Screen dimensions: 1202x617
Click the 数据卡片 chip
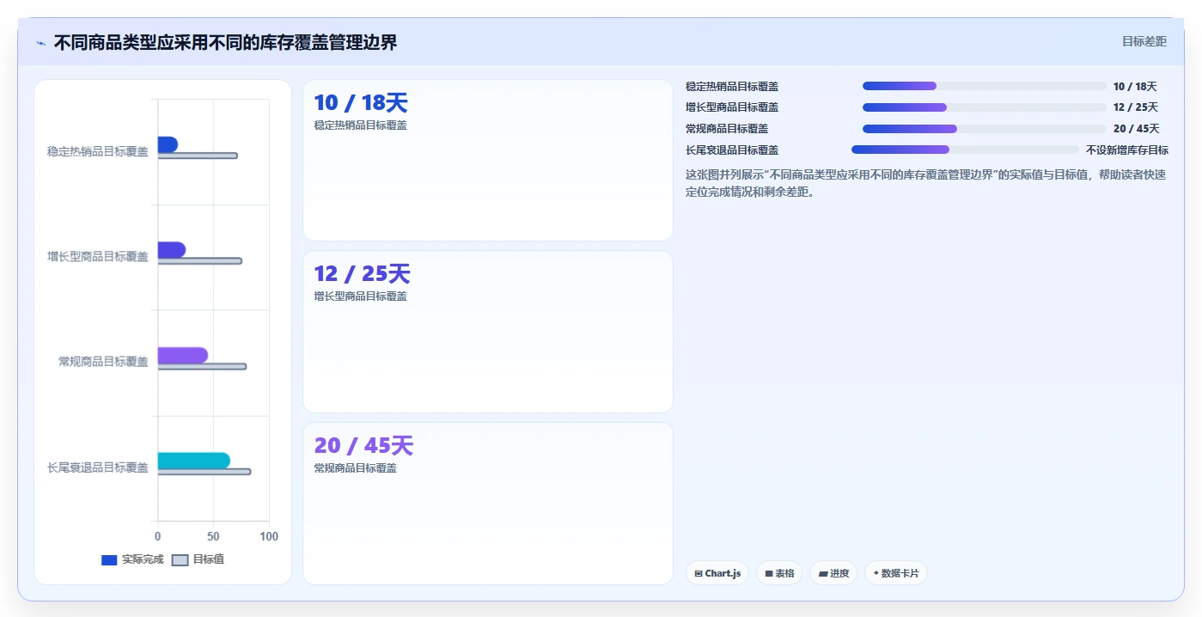(x=896, y=573)
